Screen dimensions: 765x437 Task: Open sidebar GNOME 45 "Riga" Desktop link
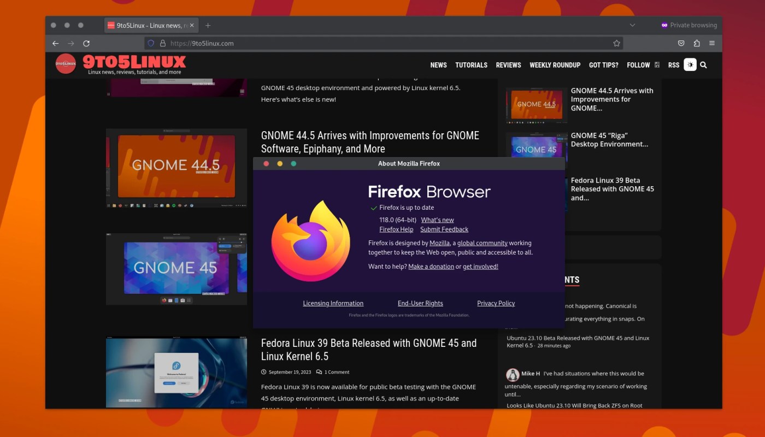[x=610, y=140]
